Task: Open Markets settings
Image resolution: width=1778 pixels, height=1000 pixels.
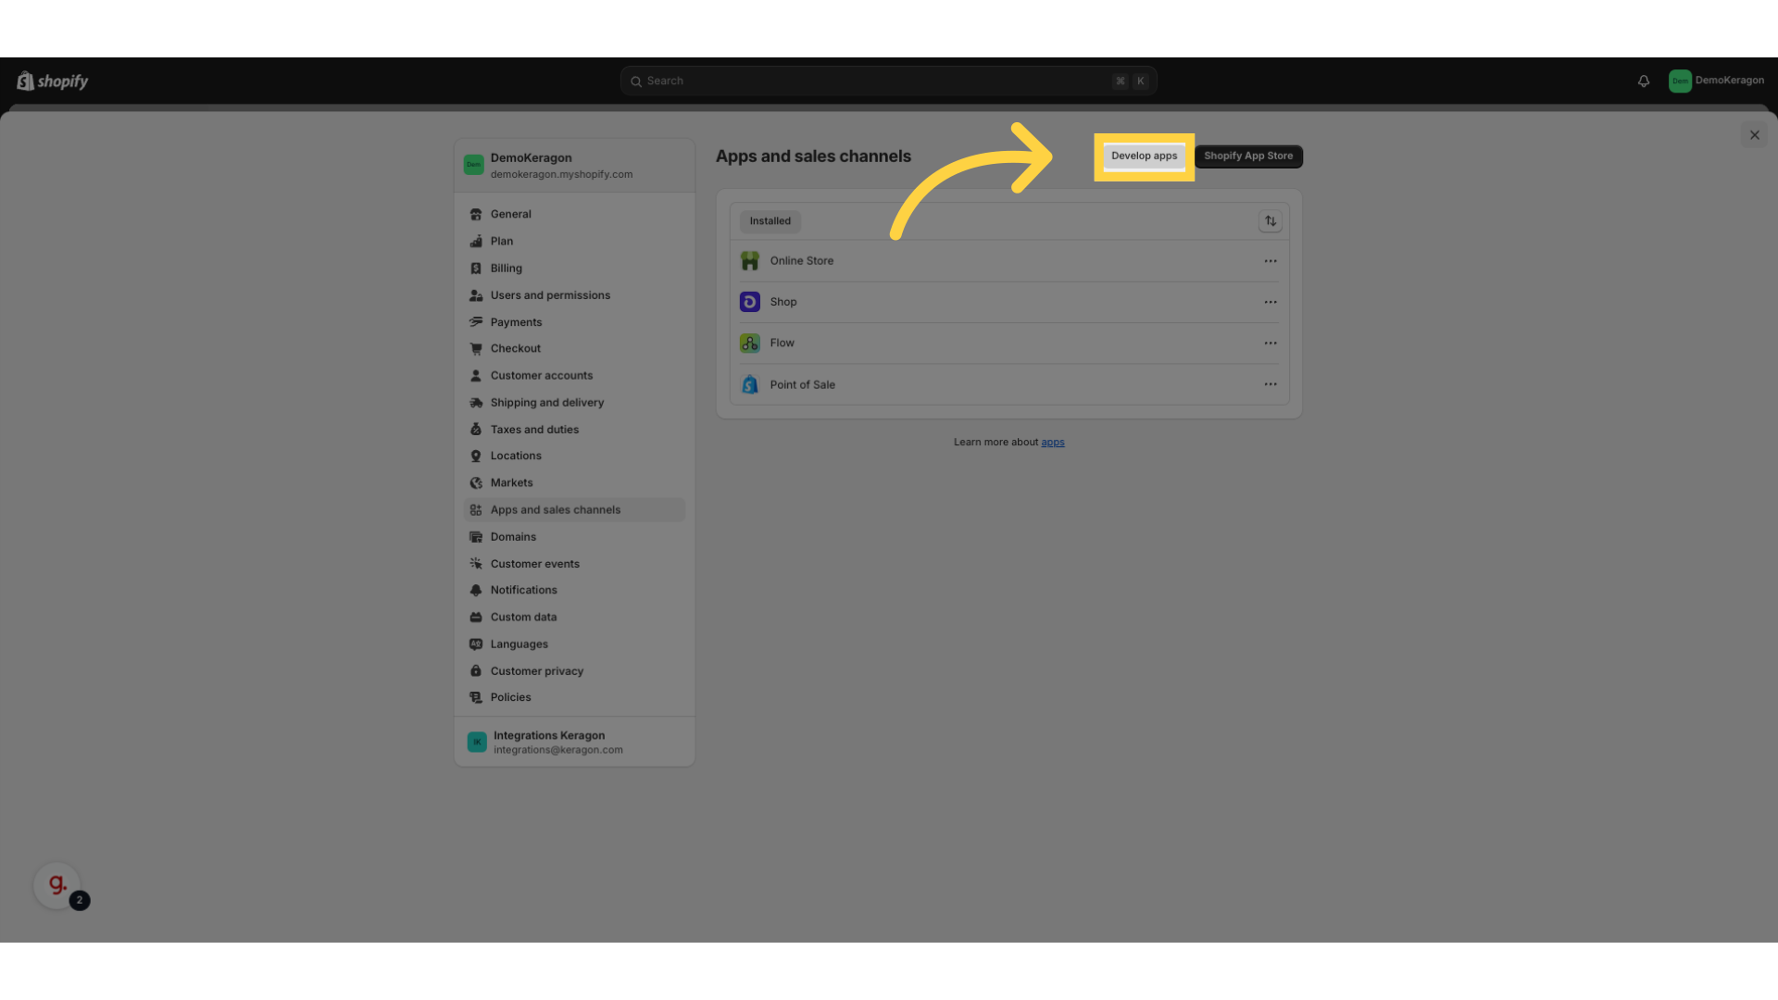Action: [574, 483]
